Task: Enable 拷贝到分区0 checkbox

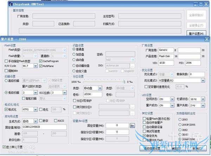Action: pyautogui.click(x=75, y=107)
